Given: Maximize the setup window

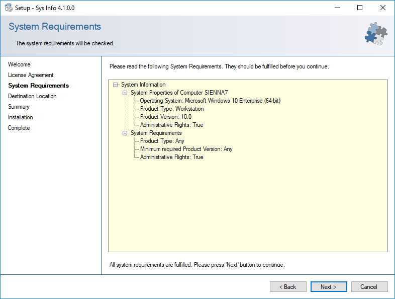Looking at the screenshot, I should pos(360,8).
